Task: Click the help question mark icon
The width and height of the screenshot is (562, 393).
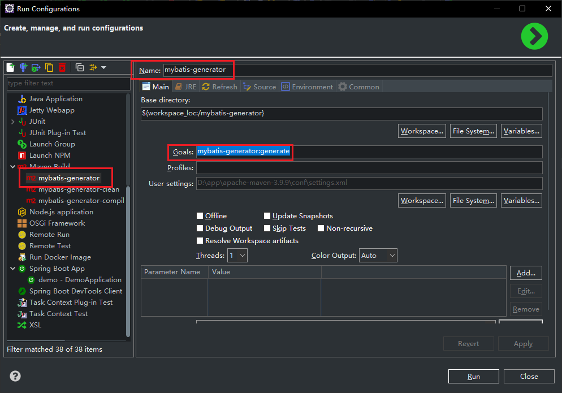Action: (x=15, y=376)
